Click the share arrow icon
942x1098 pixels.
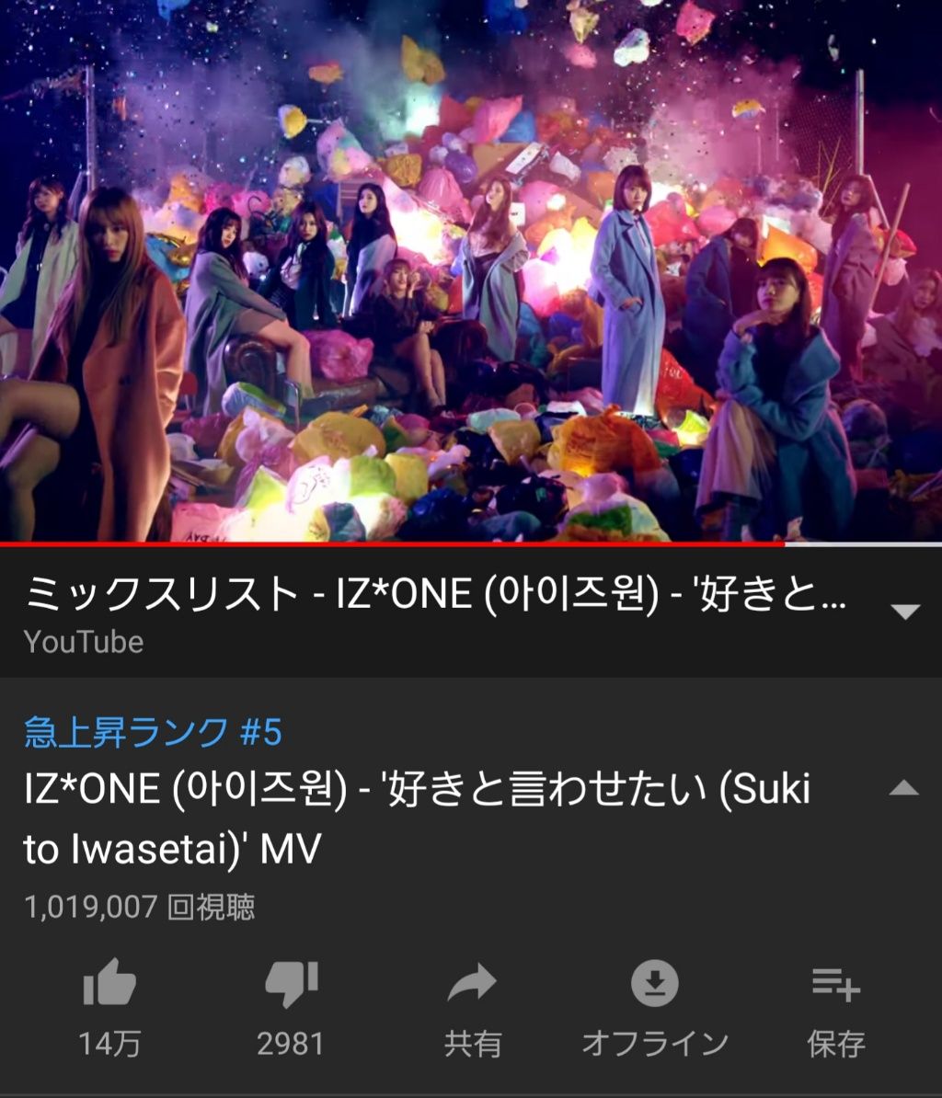pos(472,982)
